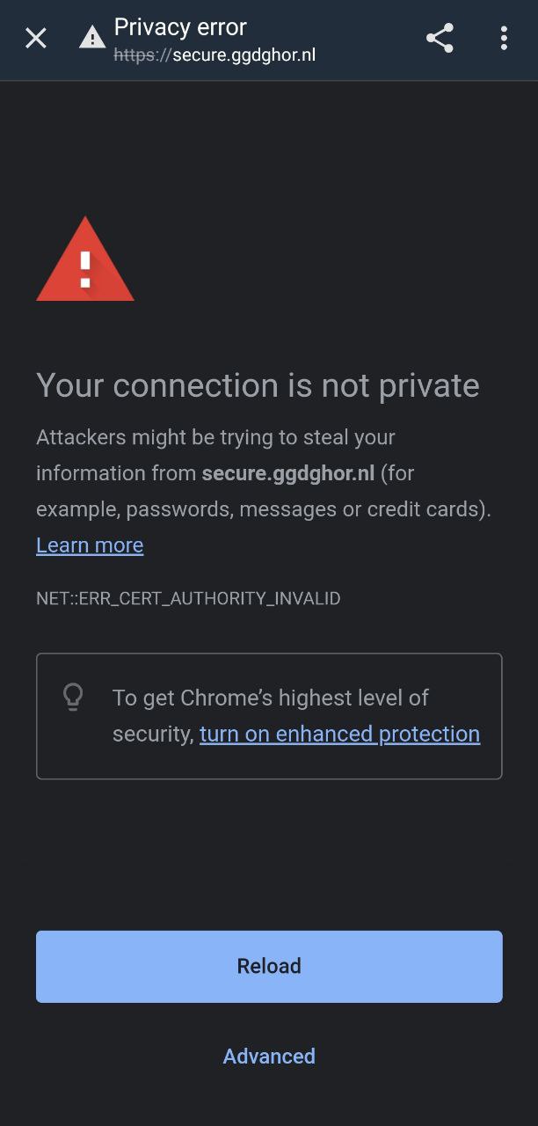Tap the Reload button
The image size is (538, 1126).
tap(269, 966)
